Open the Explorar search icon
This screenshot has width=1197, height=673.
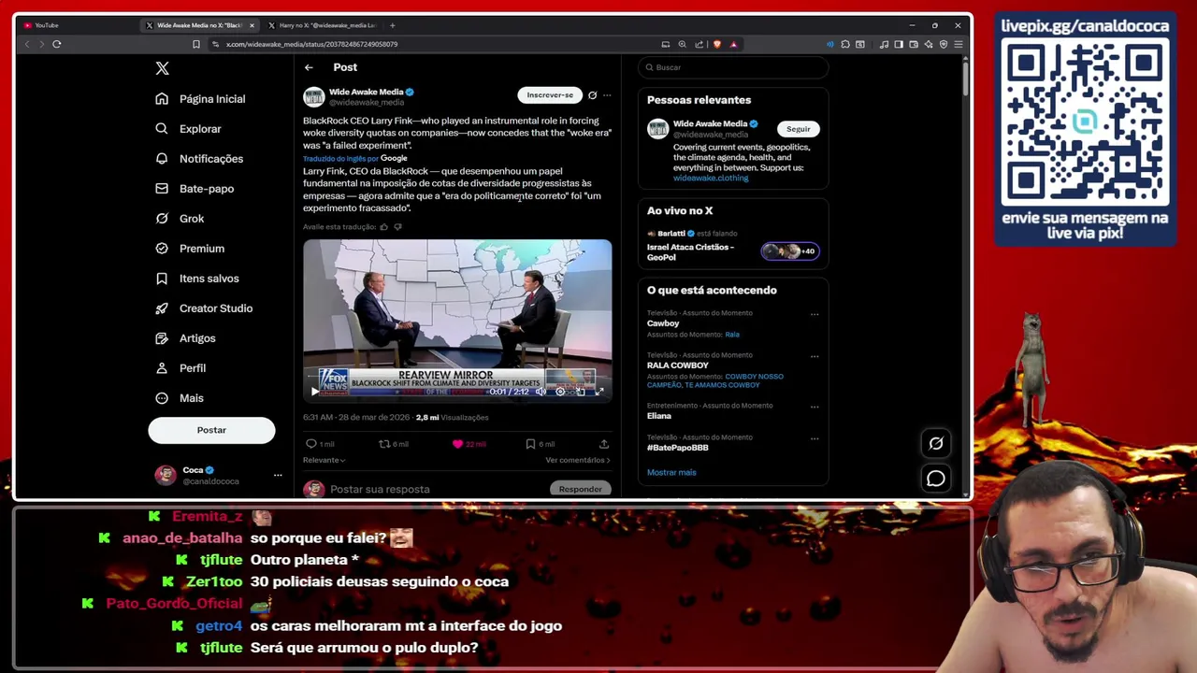162,129
